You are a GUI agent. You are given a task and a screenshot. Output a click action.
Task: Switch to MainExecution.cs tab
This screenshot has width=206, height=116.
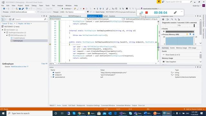[x=56, y=16]
